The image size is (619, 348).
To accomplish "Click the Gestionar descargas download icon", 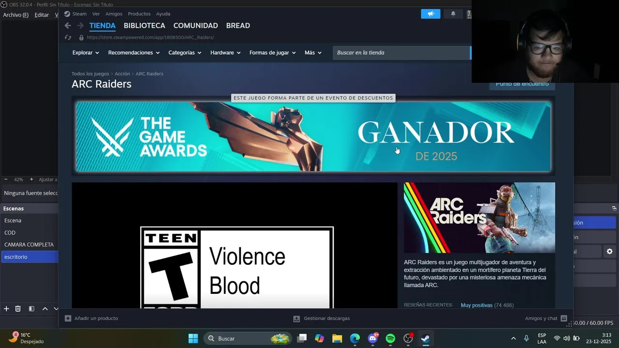I will [296, 319].
